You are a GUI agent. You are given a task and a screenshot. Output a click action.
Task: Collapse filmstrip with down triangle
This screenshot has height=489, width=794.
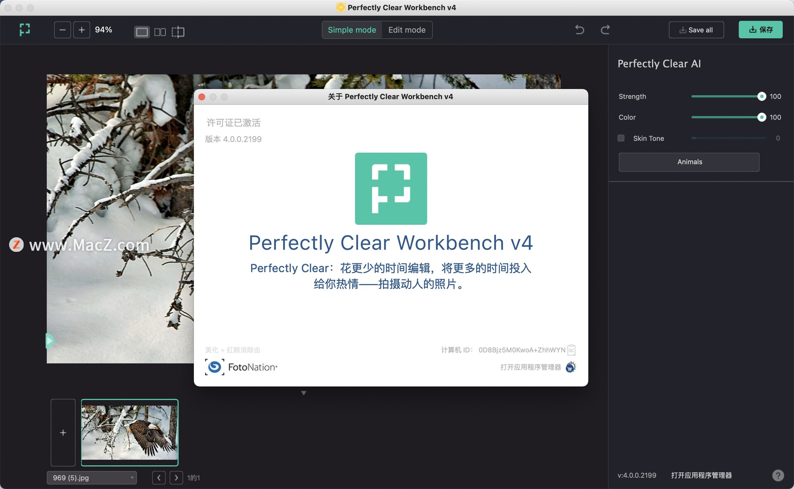(304, 393)
